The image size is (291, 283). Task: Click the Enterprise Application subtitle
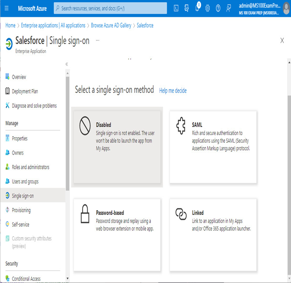click(31, 51)
